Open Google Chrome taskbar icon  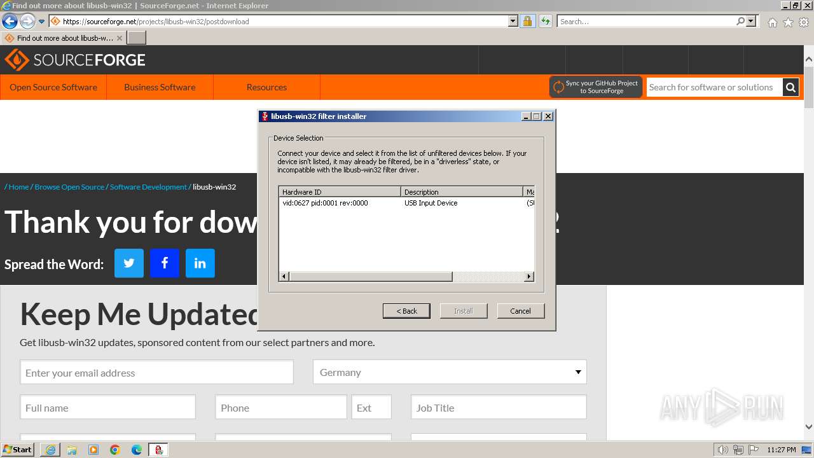click(115, 450)
